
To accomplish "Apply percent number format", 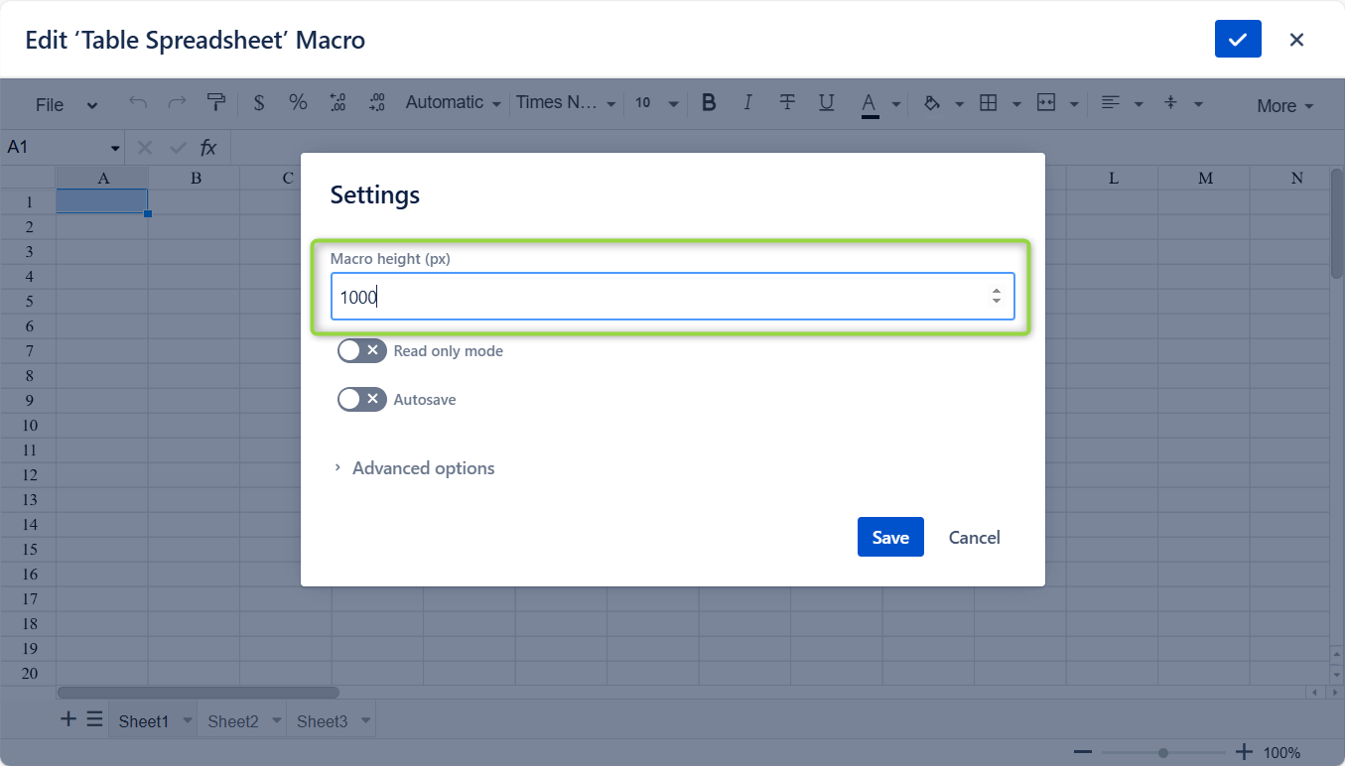I will [298, 102].
